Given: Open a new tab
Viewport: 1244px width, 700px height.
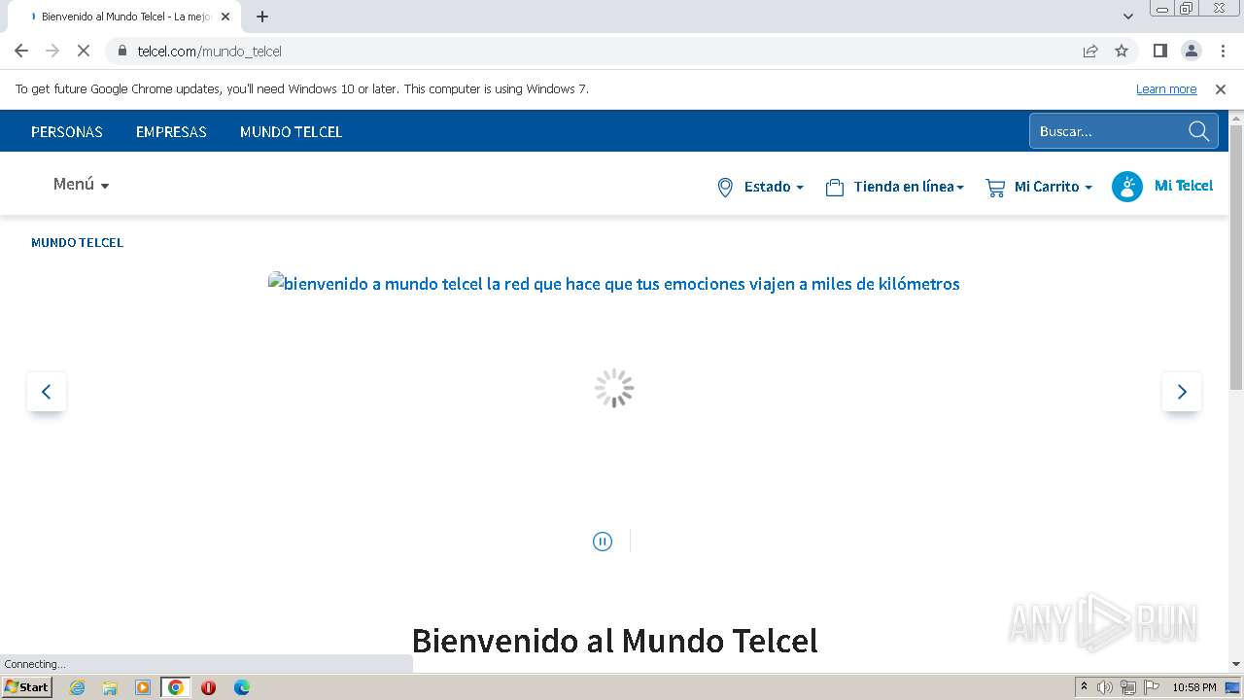Looking at the screenshot, I should tap(262, 17).
